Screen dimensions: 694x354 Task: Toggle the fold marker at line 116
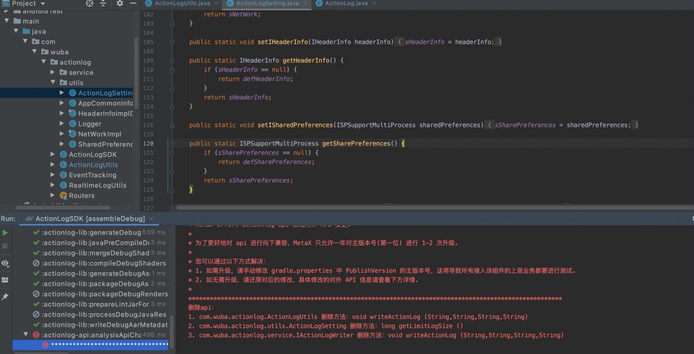[x=172, y=125]
